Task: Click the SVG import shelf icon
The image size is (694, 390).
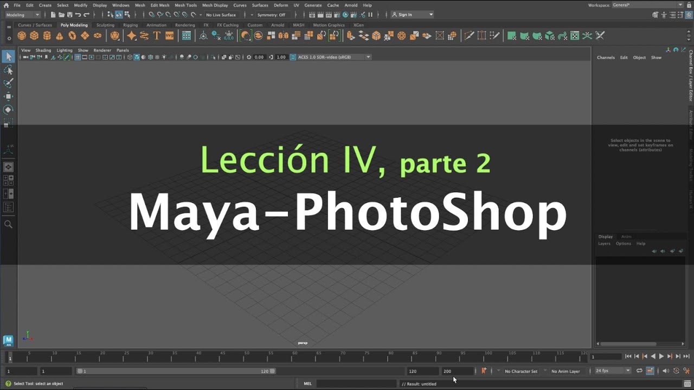Action: pyautogui.click(x=170, y=36)
